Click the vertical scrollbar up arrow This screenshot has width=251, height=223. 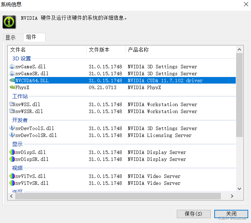click(x=239, y=50)
